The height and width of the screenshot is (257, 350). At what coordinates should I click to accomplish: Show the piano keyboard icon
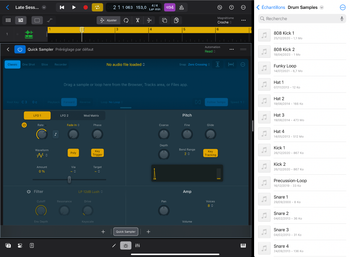point(243,245)
